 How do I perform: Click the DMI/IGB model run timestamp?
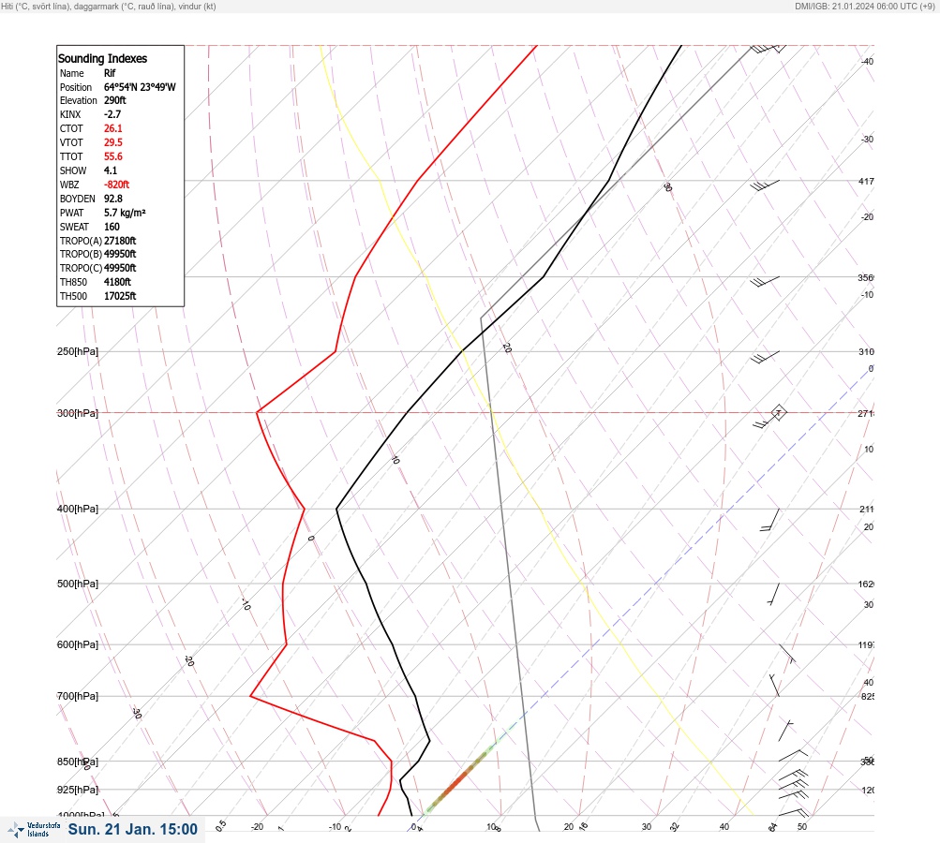tap(864, 7)
